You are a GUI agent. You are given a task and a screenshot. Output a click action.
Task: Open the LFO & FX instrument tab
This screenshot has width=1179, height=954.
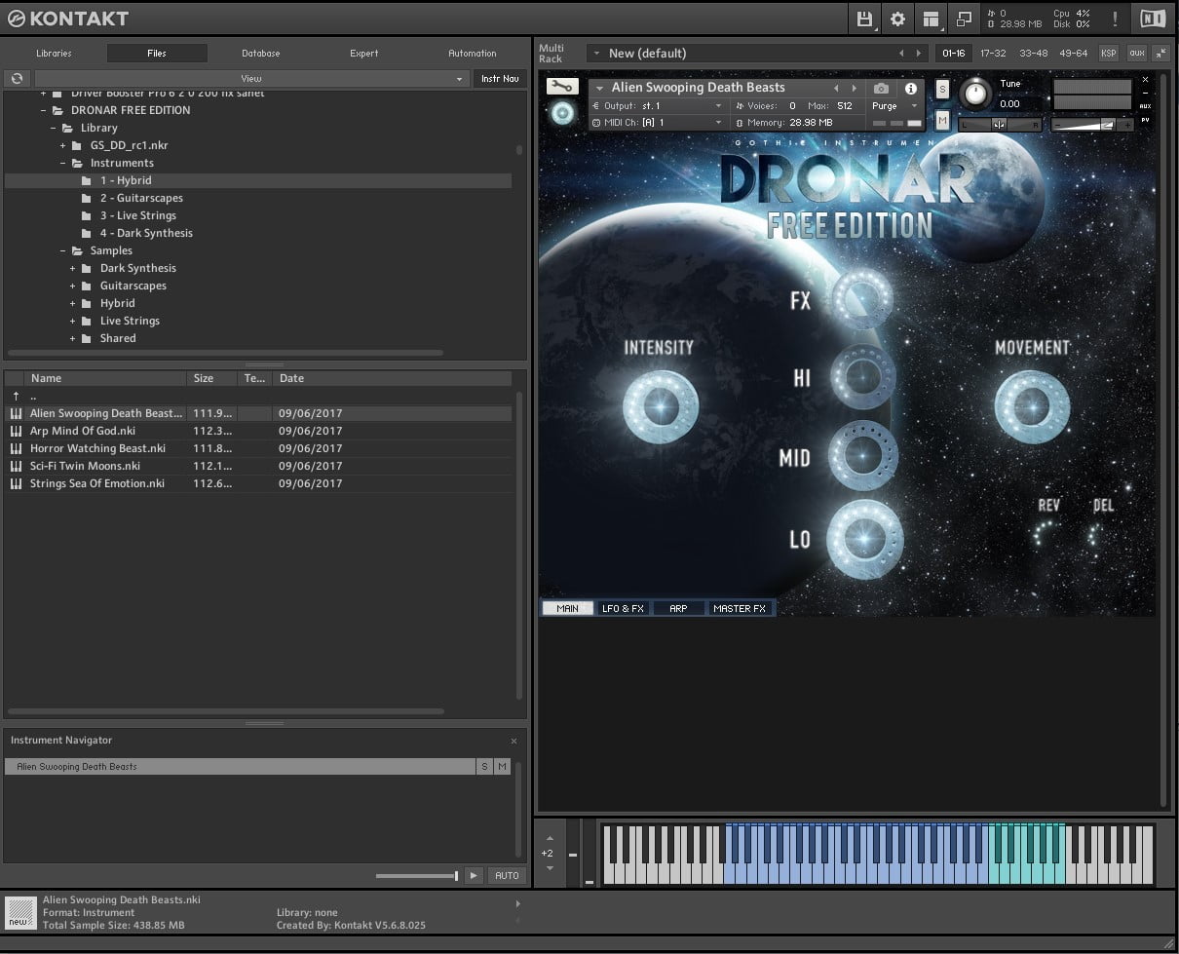(x=624, y=608)
